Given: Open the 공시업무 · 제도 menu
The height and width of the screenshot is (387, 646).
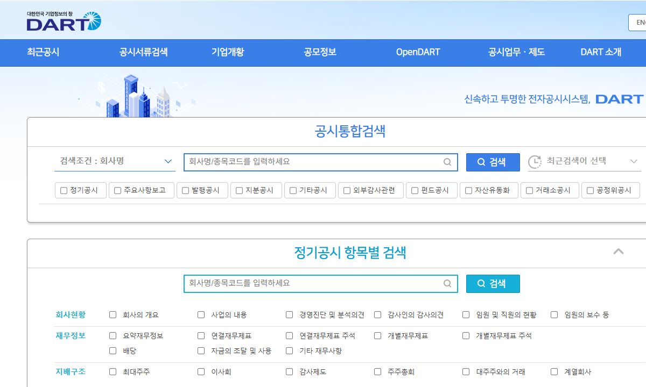Looking at the screenshot, I should point(516,52).
